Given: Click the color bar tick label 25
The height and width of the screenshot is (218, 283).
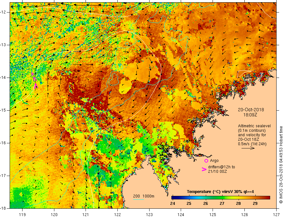Looking at the screenshot, I should tap(189, 204).
